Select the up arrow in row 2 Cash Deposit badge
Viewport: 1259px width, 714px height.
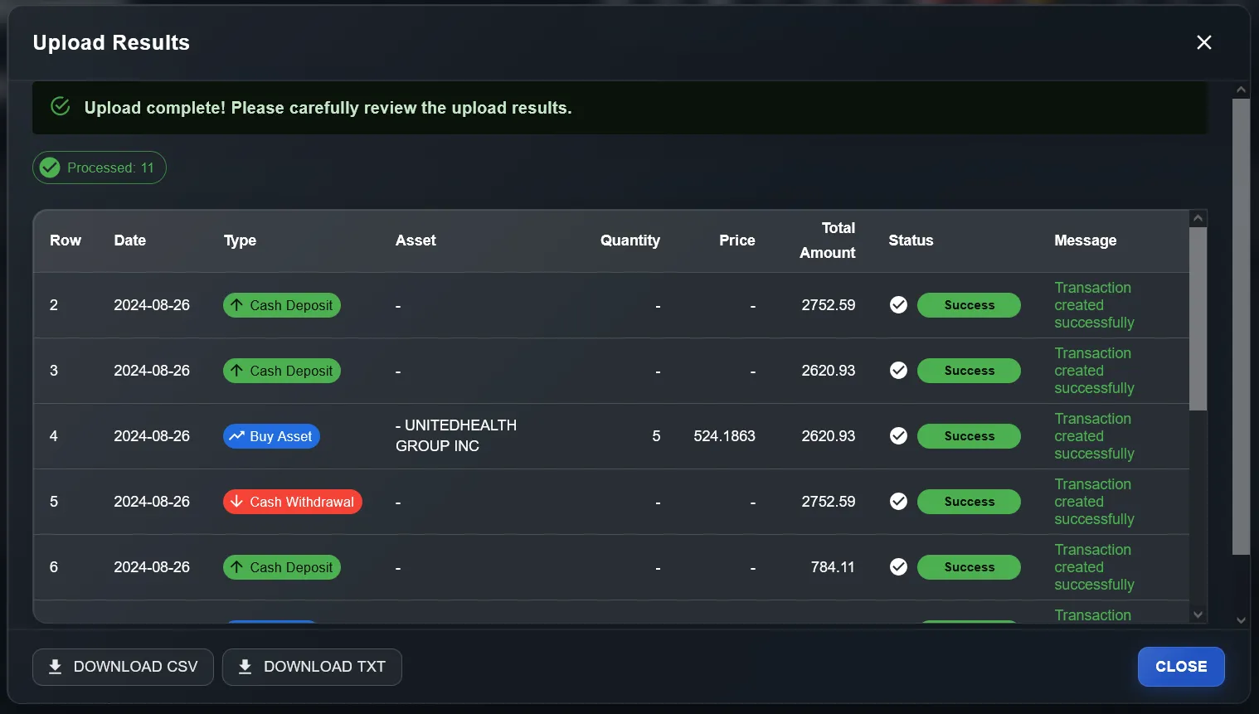(238, 305)
